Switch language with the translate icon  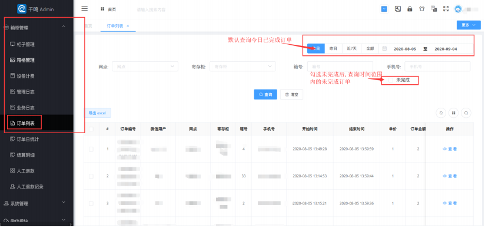tap(434, 9)
